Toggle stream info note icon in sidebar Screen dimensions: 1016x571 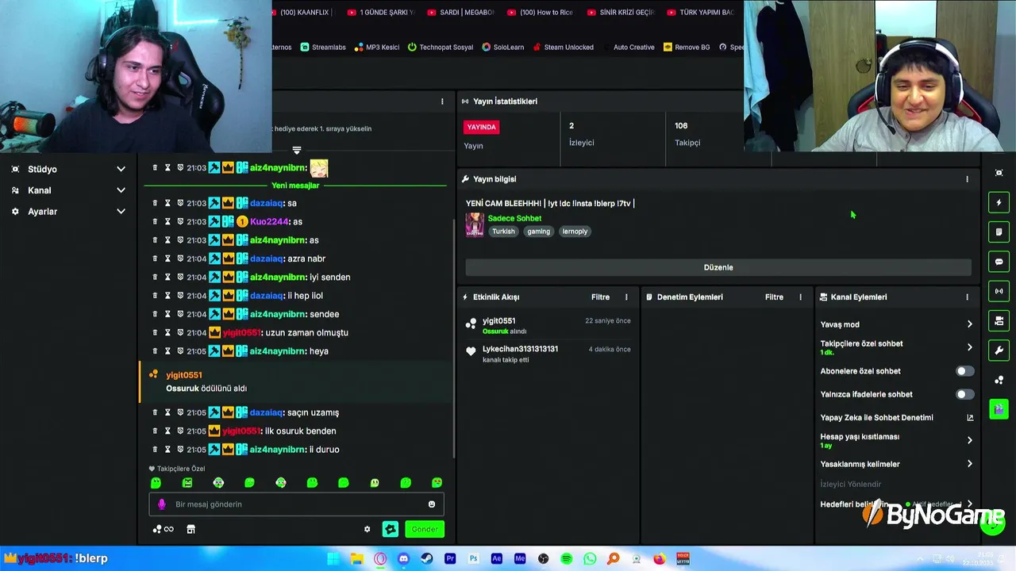point(999,232)
